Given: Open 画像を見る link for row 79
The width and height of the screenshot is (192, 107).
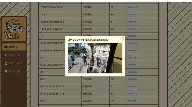Looking at the screenshot, I should point(132,7).
